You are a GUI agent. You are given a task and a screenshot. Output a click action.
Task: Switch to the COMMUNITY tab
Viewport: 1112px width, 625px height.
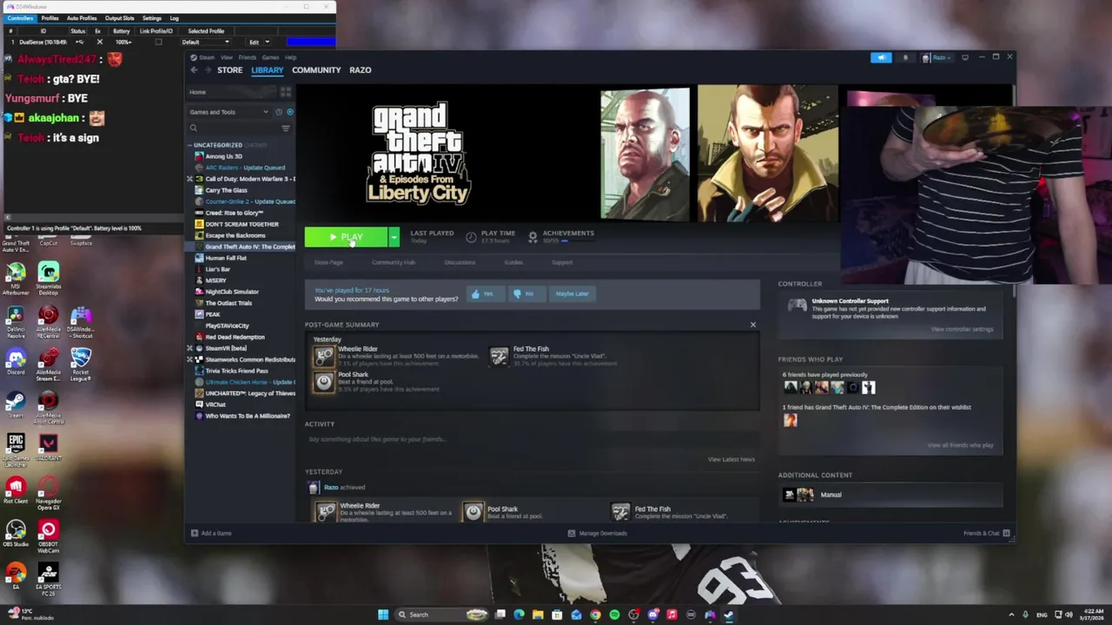(316, 70)
